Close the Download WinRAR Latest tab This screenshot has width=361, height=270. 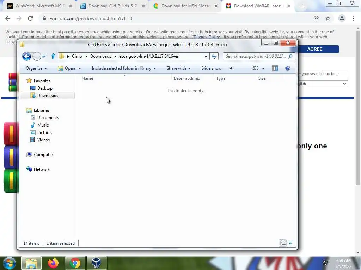pos(289,6)
